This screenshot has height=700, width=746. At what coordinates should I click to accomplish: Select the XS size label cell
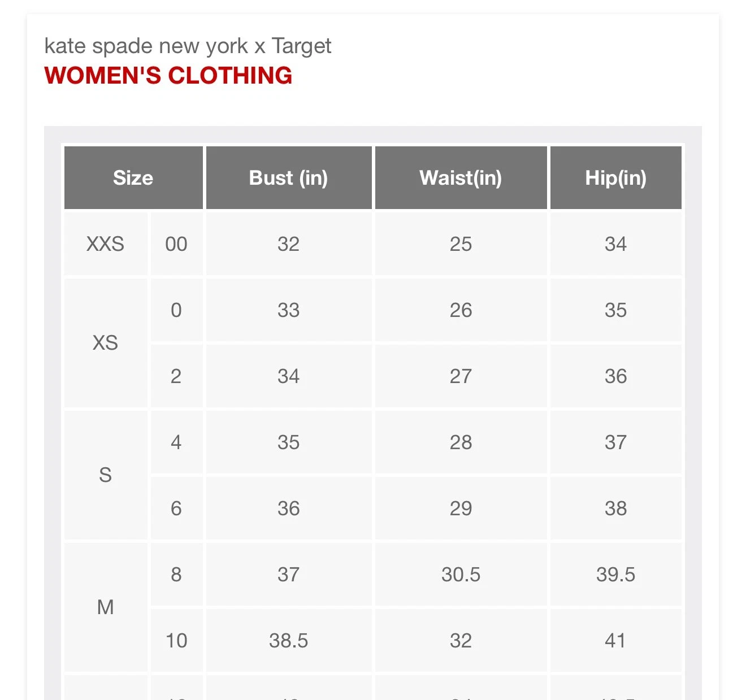click(x=105, y=343)
